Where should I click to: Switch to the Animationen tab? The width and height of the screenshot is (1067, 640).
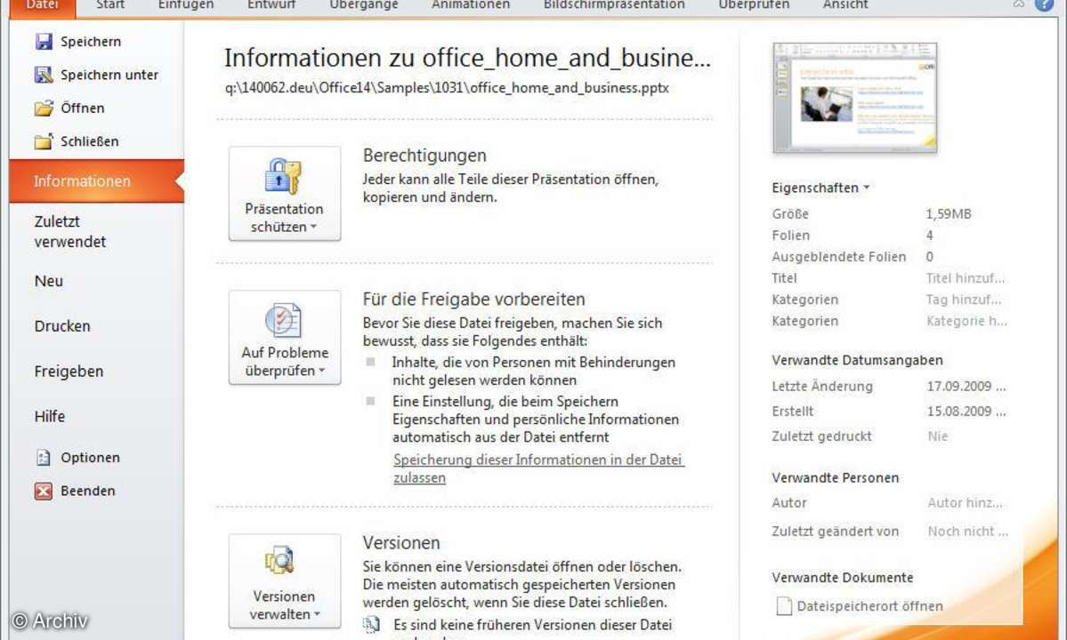[x=471, y=5]
